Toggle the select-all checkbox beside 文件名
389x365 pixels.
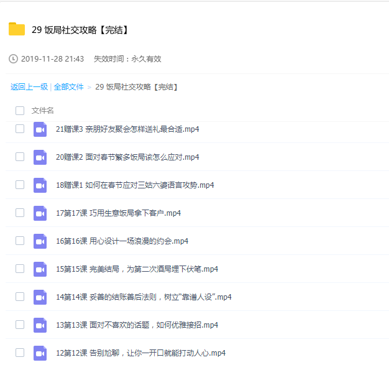point(20,111)
